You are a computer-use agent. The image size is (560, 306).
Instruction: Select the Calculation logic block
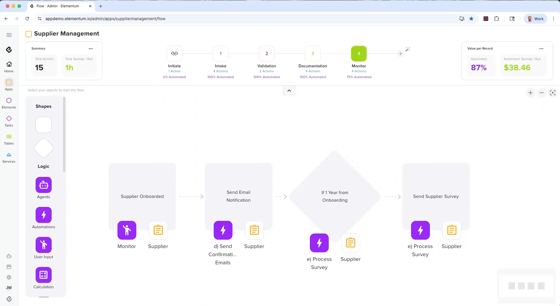tap(43, 275)
